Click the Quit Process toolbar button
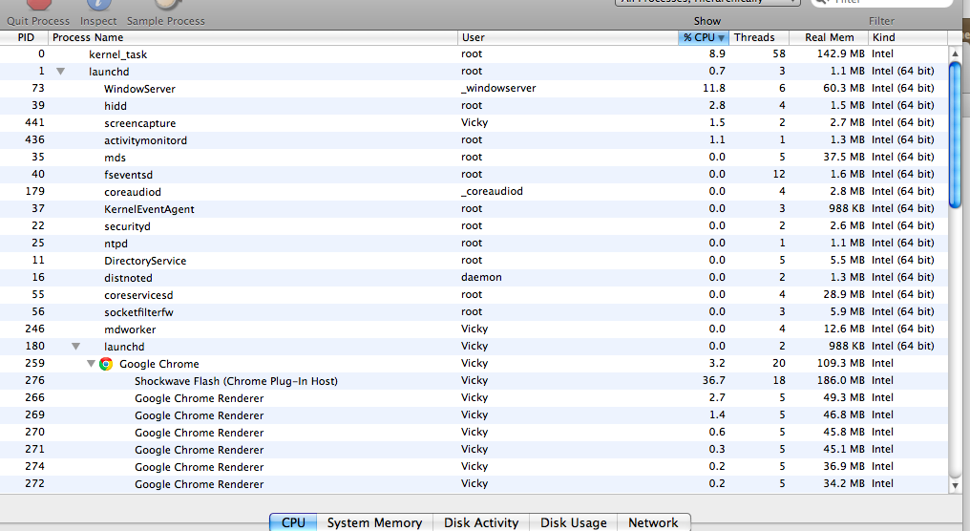Image resolution: width=970 pixels, height=531 pixels. tap(38, 13)
